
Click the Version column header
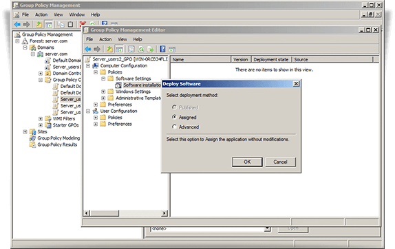tap(241, 60)
